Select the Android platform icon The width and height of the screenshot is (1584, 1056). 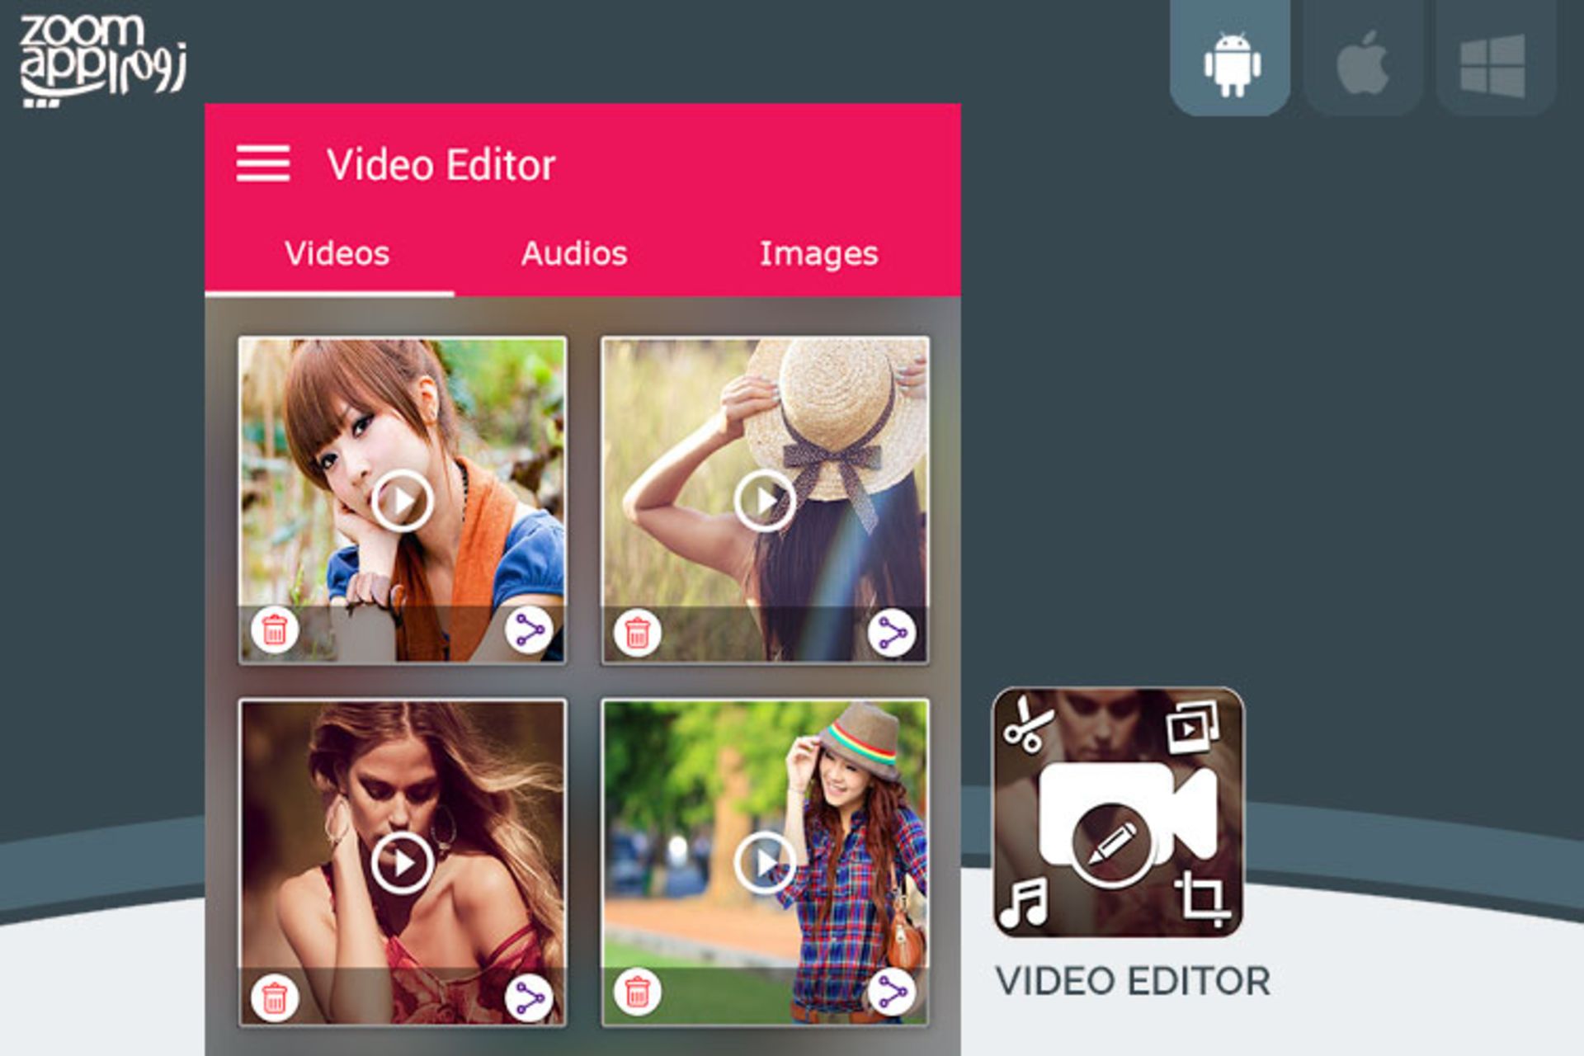click(1231, 64)
